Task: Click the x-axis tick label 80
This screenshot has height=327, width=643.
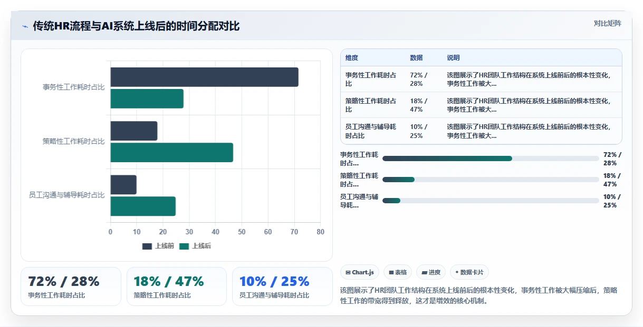Action: [320, 232]
